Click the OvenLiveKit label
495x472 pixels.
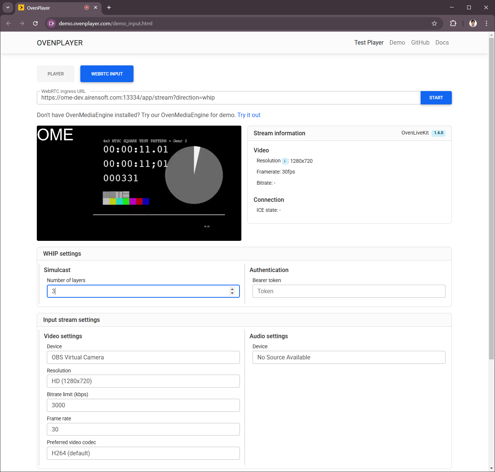tap(415, 133)
